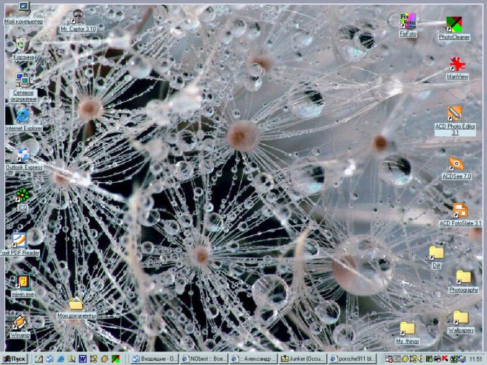Viewport: 487px width, 365px height.
Task: Click the Winamp lightning icon in system tray
Action: tap(405, 359)
